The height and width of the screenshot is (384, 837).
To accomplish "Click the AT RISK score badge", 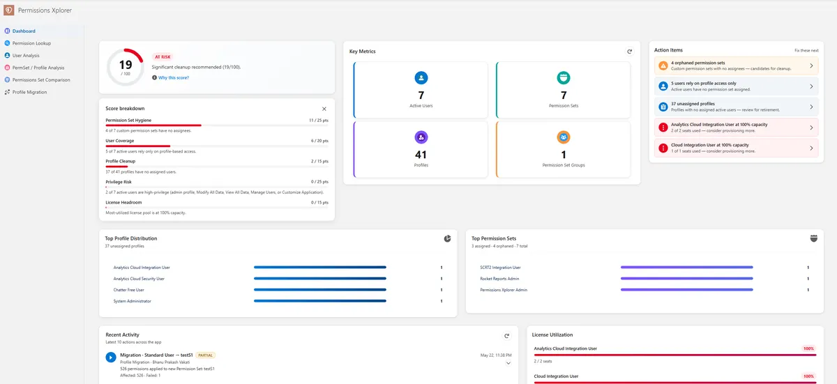I will pyautogui.click(x=164, y=57).
